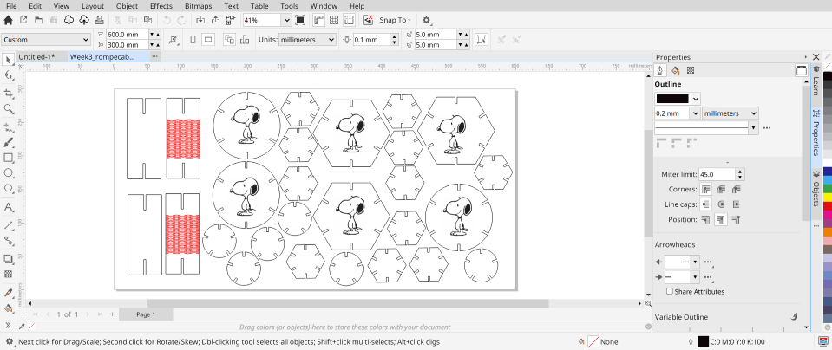Open the Snap To dropdown
The height and width of the screenshot is (350, 832).
(x=395, y=20)
